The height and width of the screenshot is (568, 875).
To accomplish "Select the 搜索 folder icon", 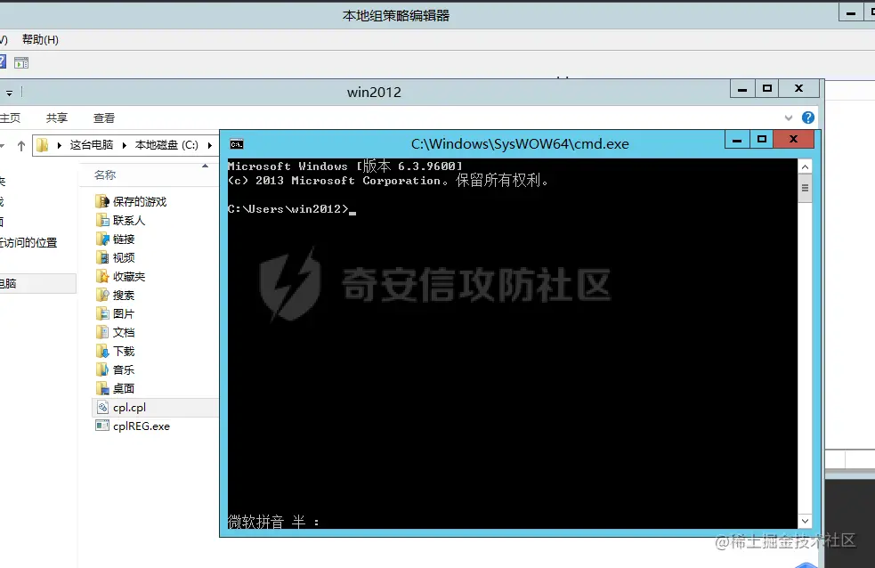I will tap(102, 296).
